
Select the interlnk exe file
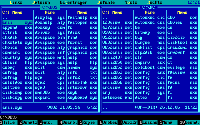pyautogui.click(x=82, y=82)
